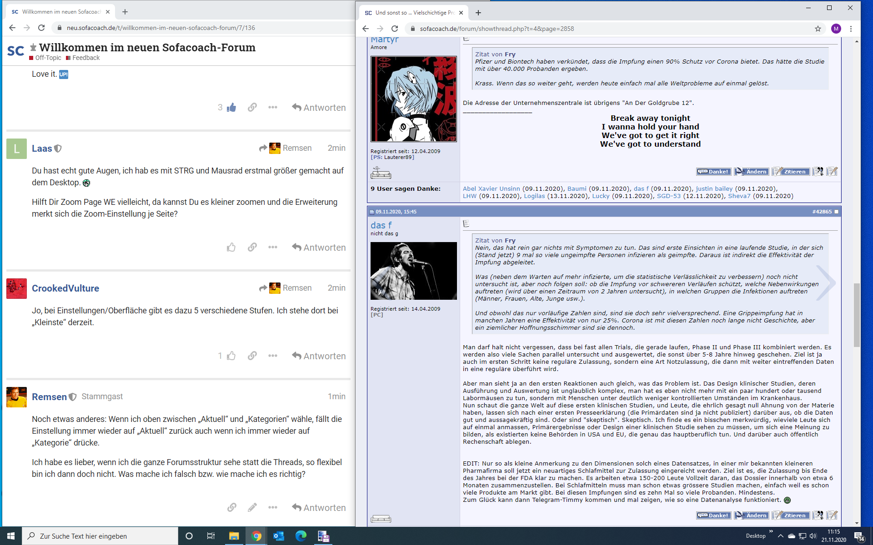This screenshot has height=545, width=873.
Task: Like Laas's post with thumbs-up icon
Action: (x=231, y=247)
